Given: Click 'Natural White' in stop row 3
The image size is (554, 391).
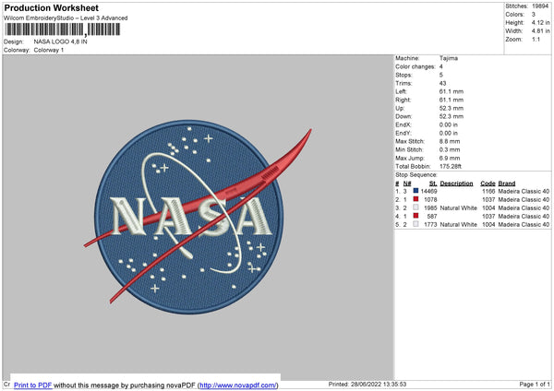Looking at the screenshot, I should [x=458, y=207].
